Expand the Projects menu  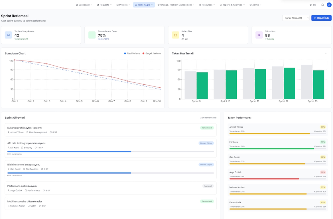click(123, 5)
